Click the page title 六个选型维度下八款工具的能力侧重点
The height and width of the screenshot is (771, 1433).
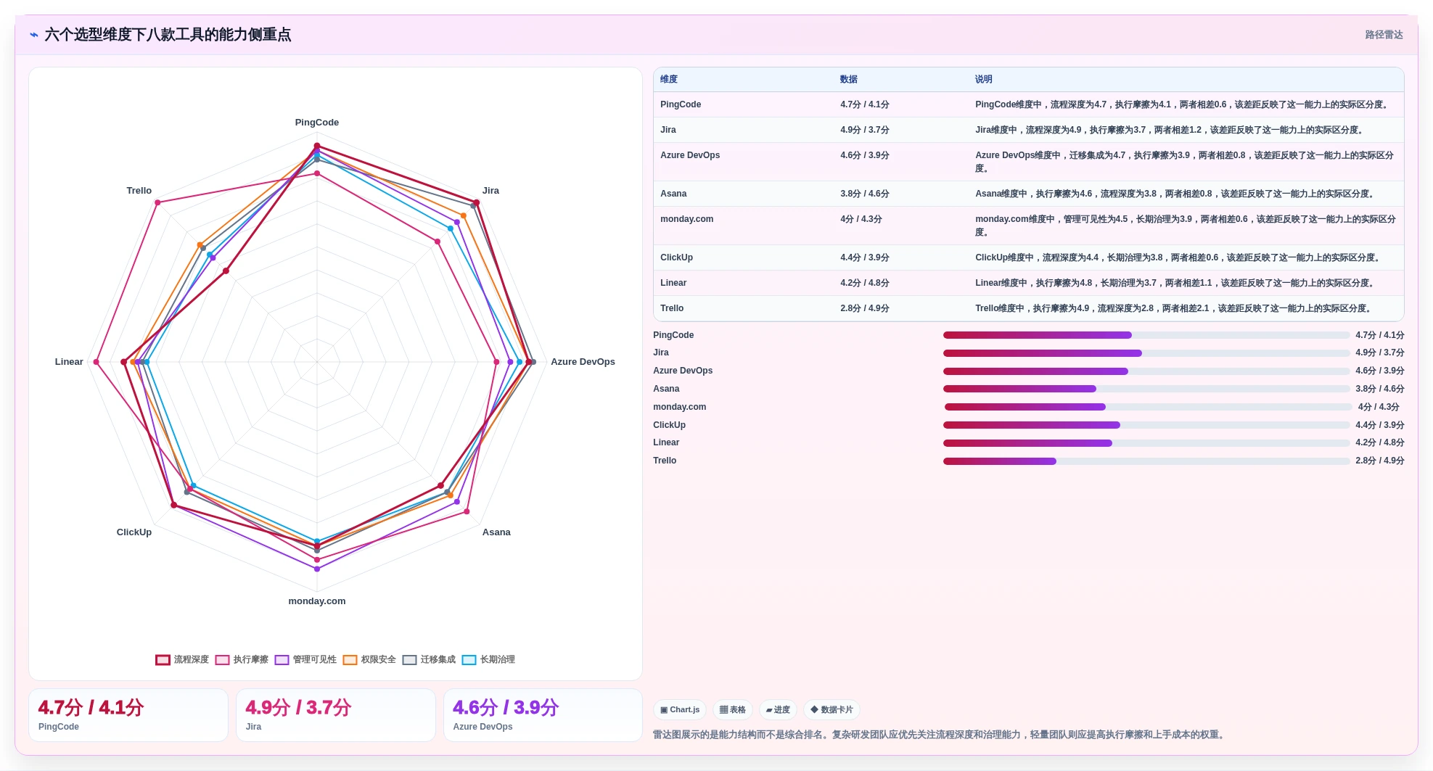point(168,35)
